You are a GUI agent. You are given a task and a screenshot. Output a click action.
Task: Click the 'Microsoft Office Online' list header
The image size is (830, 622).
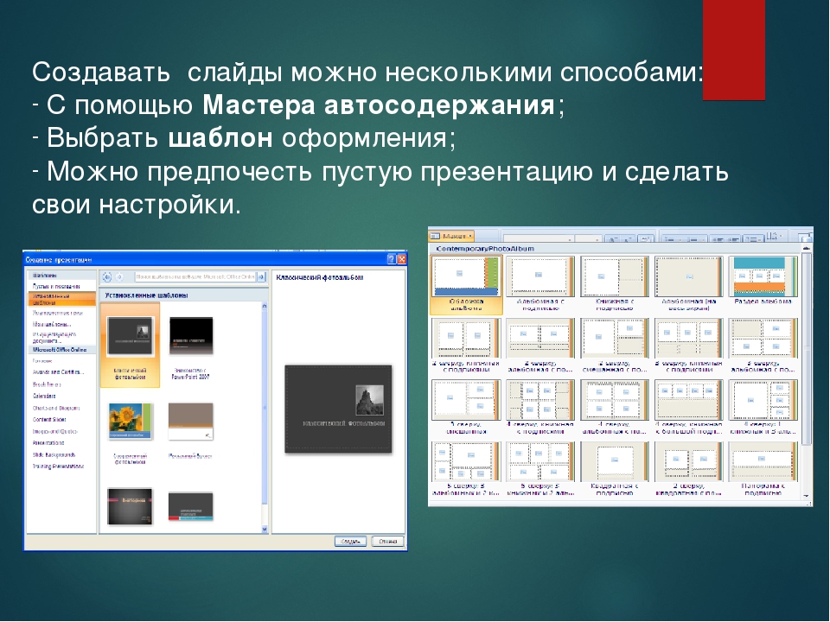click(60, 350)
